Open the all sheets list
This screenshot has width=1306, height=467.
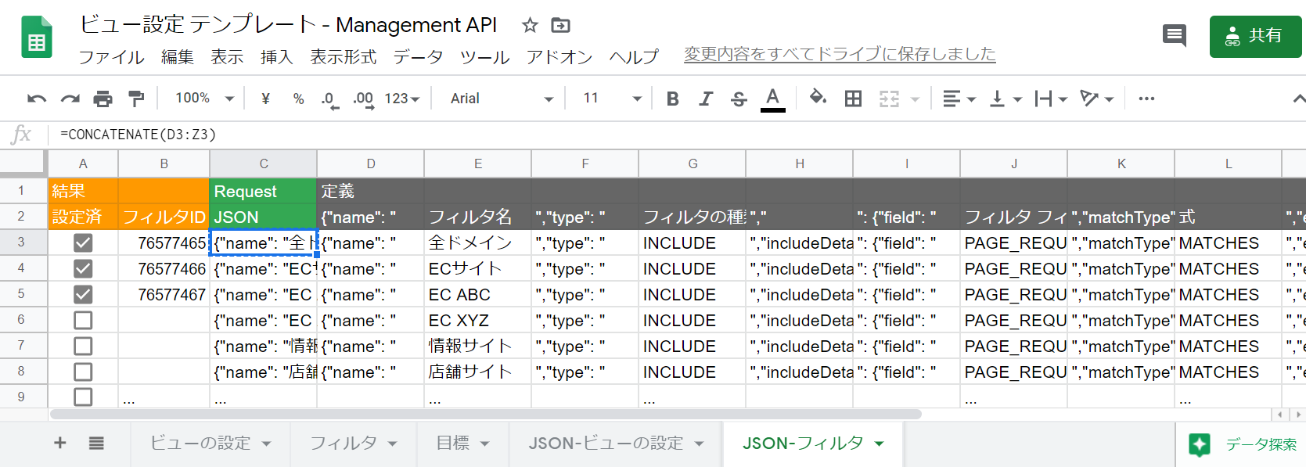pos(96,444)
